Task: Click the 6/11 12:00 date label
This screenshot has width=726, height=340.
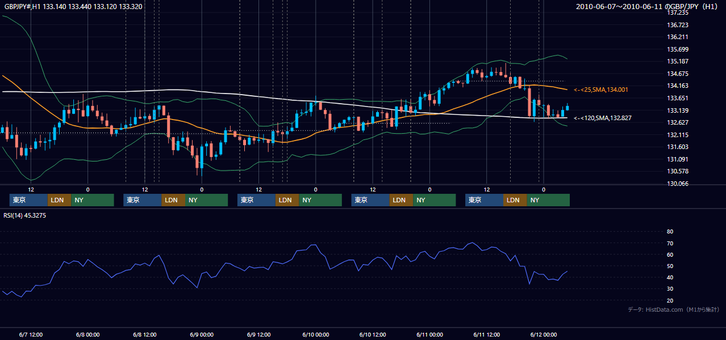Action: (486, 334)
